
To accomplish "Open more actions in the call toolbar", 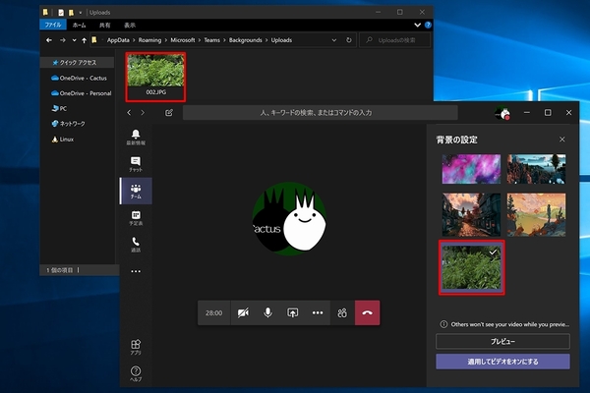I will click(x=317, y=312).
